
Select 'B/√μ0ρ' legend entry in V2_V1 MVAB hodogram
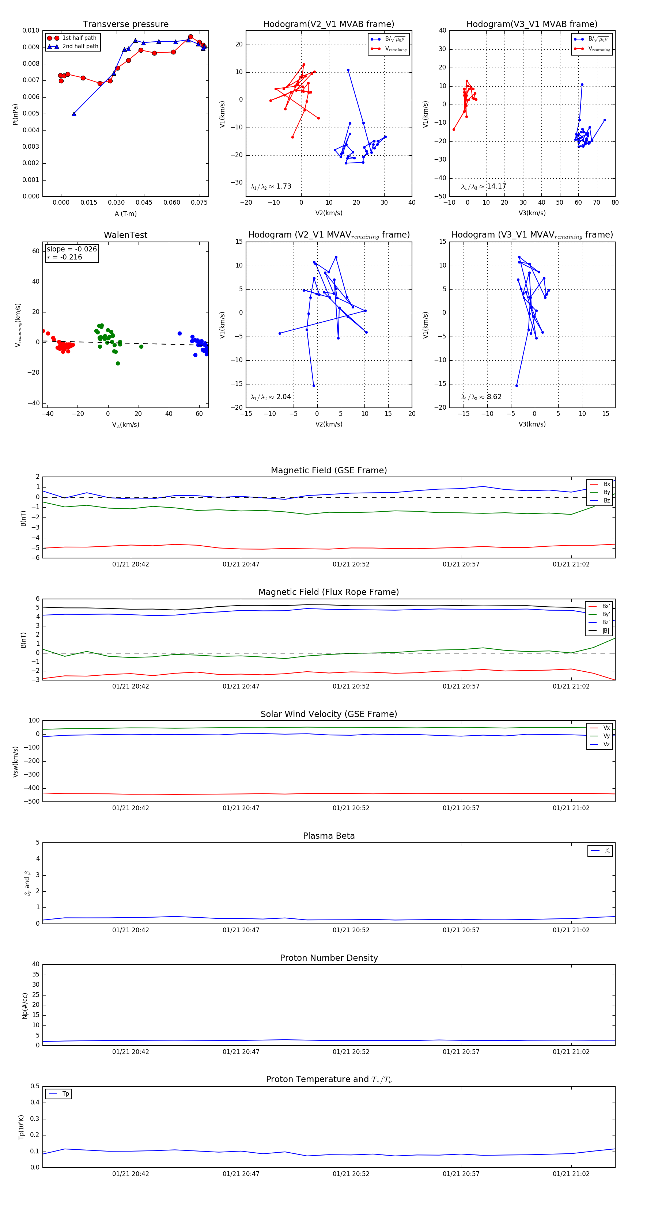click(388, 39)
